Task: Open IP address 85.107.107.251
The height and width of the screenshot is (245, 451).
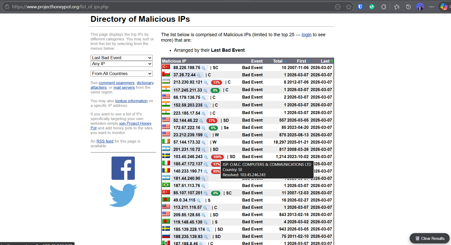Action: [x=188, y=193]
